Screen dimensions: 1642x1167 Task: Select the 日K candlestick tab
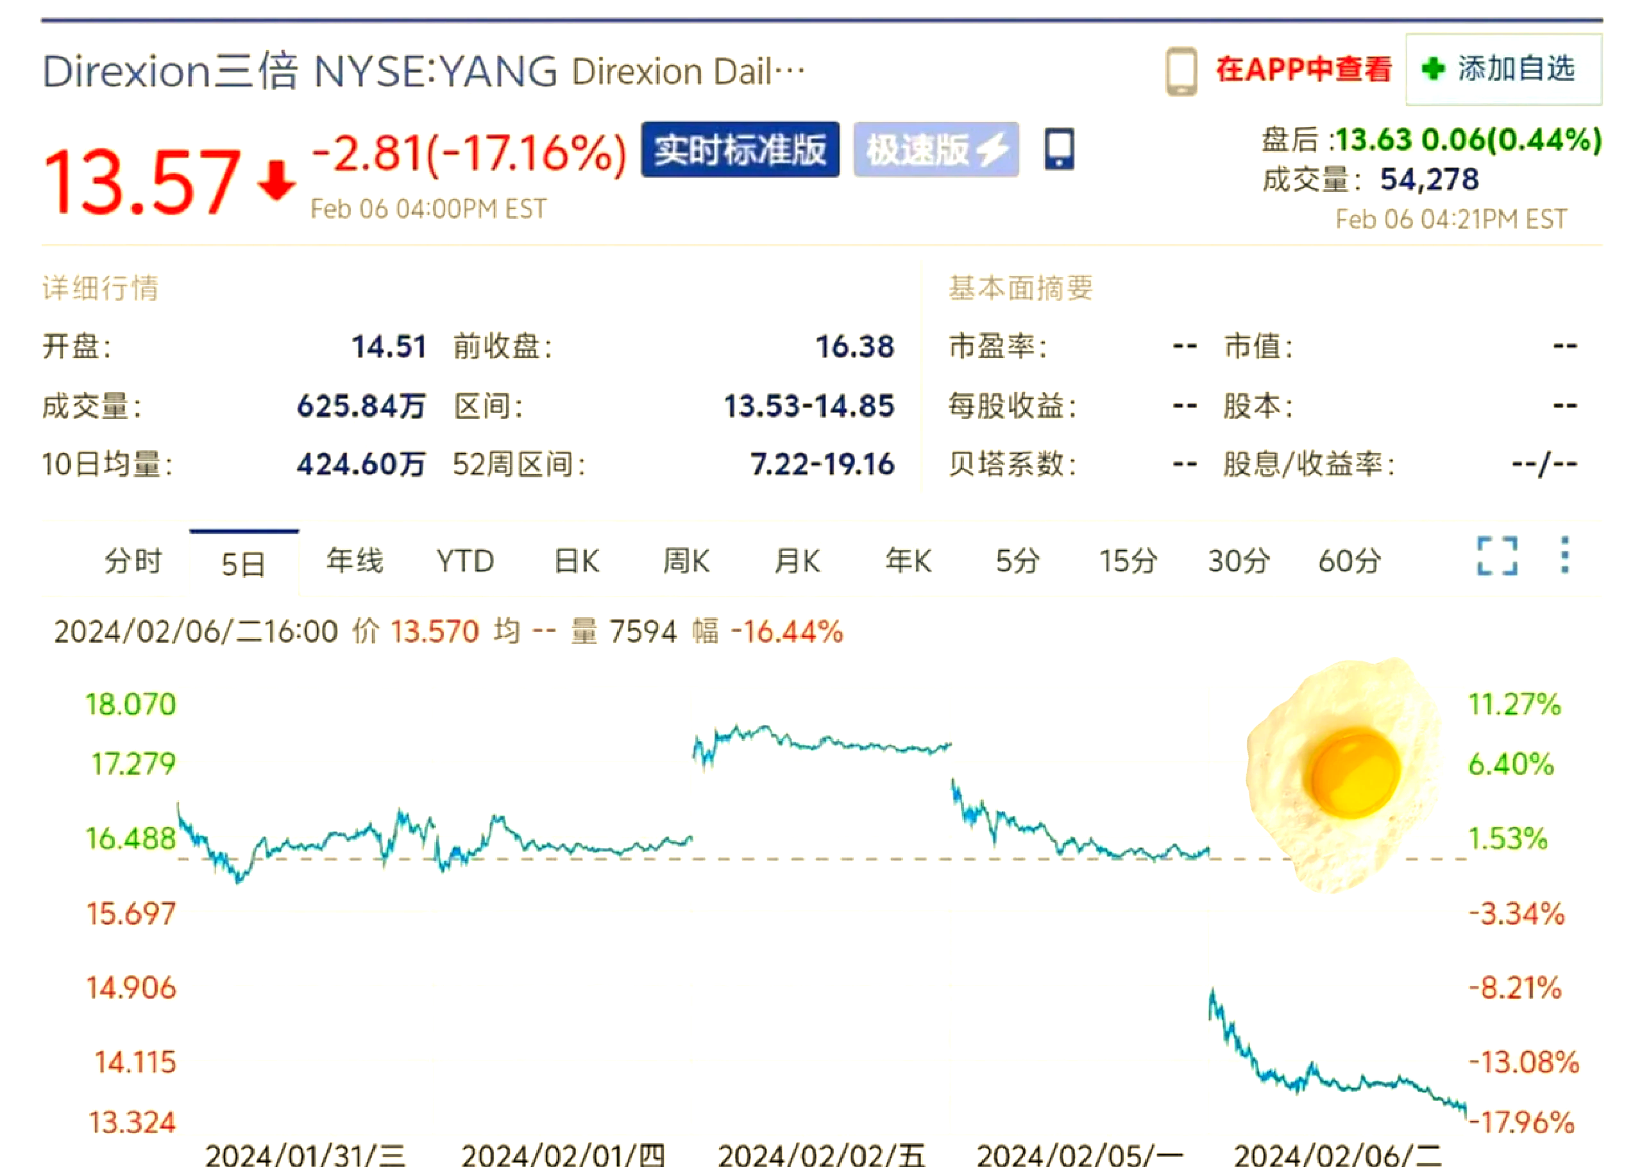coord(577,561)
